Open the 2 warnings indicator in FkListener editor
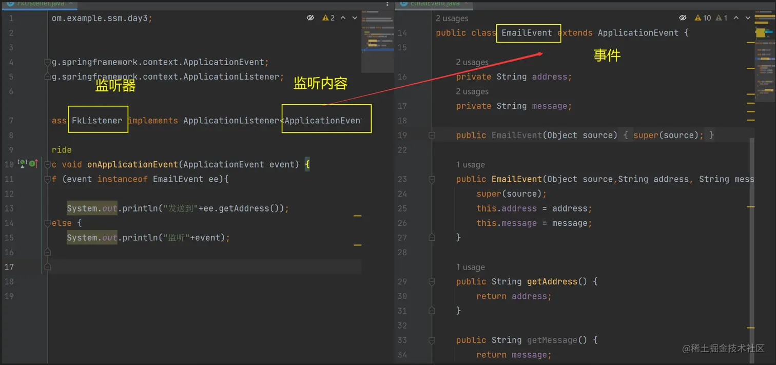This screenshot has height=365, width=776. point(328,18)
